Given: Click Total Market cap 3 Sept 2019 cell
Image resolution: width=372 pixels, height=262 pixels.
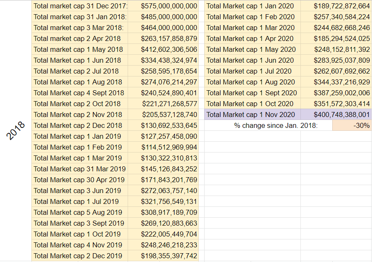Looking at the screenshot, I should (x=80, y=223).
